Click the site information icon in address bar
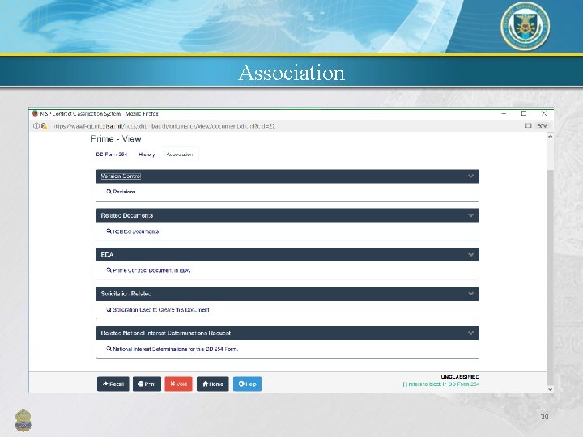This screenshot has width=583, height=437. point(36,126)
